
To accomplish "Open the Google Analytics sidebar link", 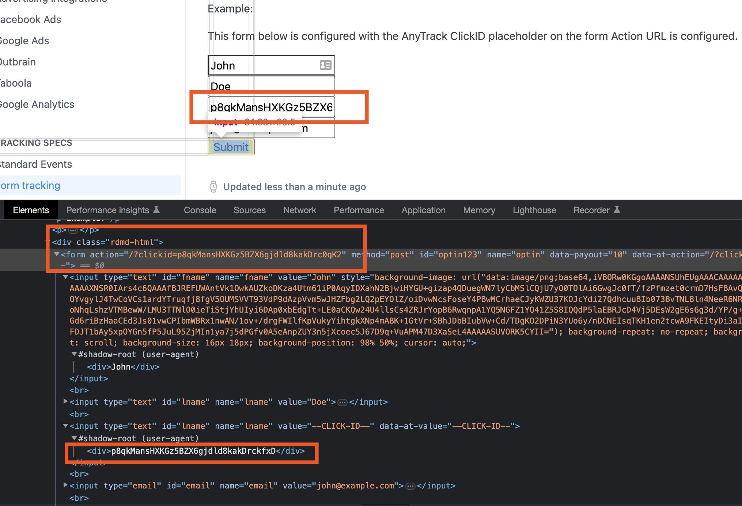I will pos(37,104).
